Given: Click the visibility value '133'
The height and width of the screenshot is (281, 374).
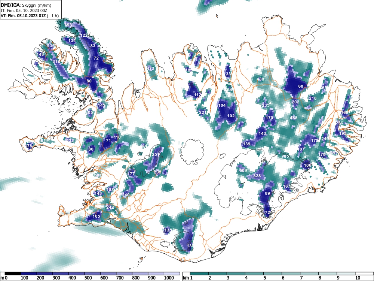Looking at the screenshot, I should [x=227, y=74].
